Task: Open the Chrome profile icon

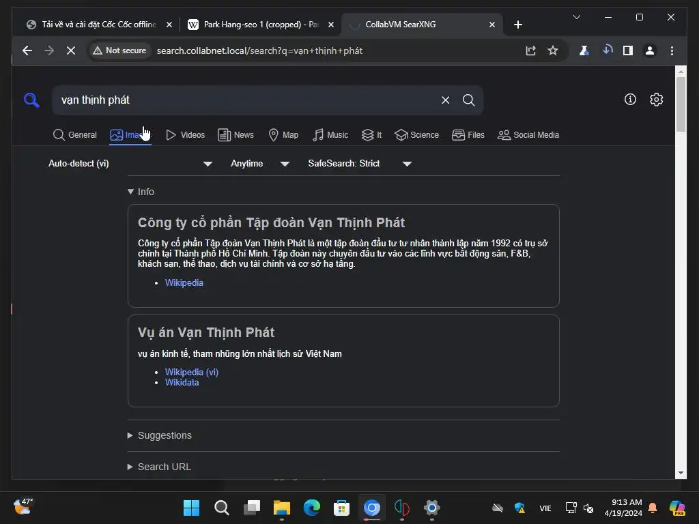Action: (x=650, y=50)
